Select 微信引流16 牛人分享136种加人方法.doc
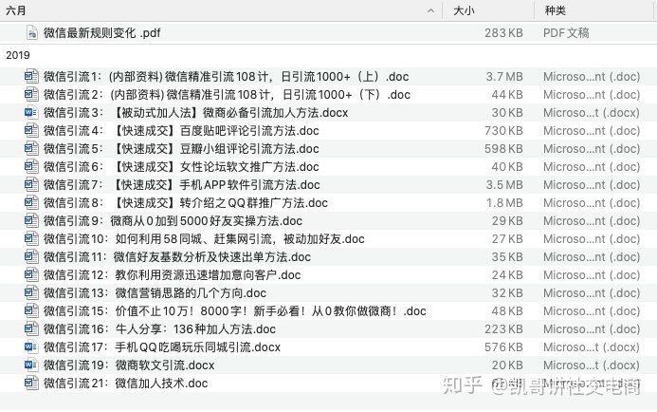This screenshot has height=412, width=657. click(159, 328)
